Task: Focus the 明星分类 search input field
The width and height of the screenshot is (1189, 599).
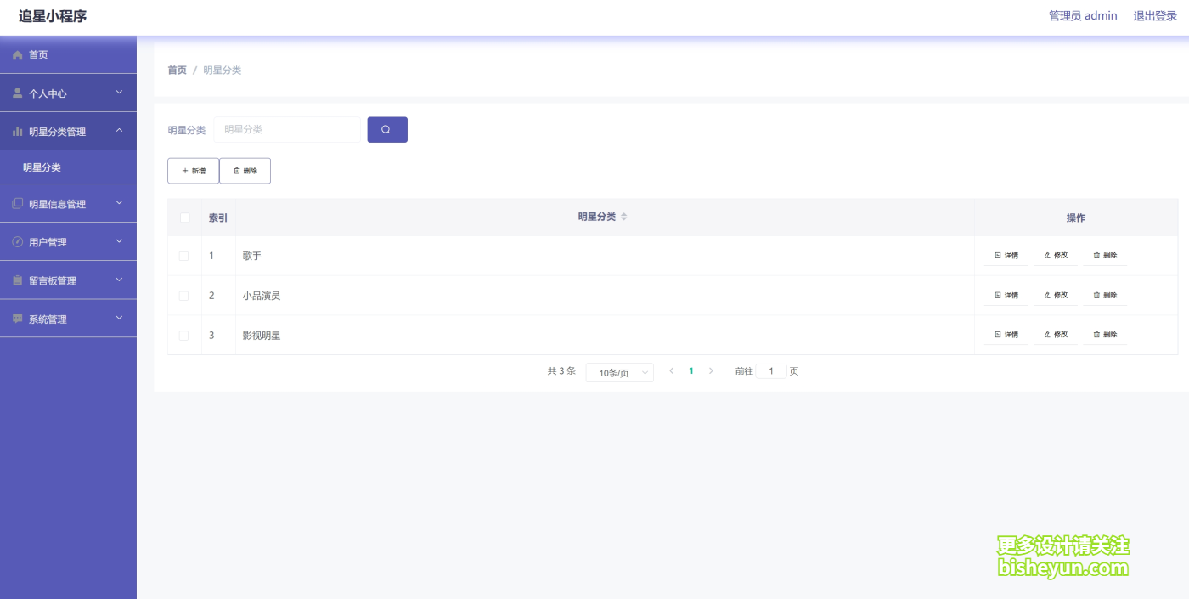Action: click(287, 129)
